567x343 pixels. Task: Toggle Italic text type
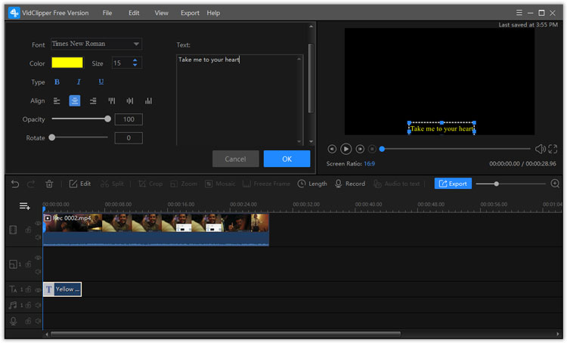coord(79,82)
